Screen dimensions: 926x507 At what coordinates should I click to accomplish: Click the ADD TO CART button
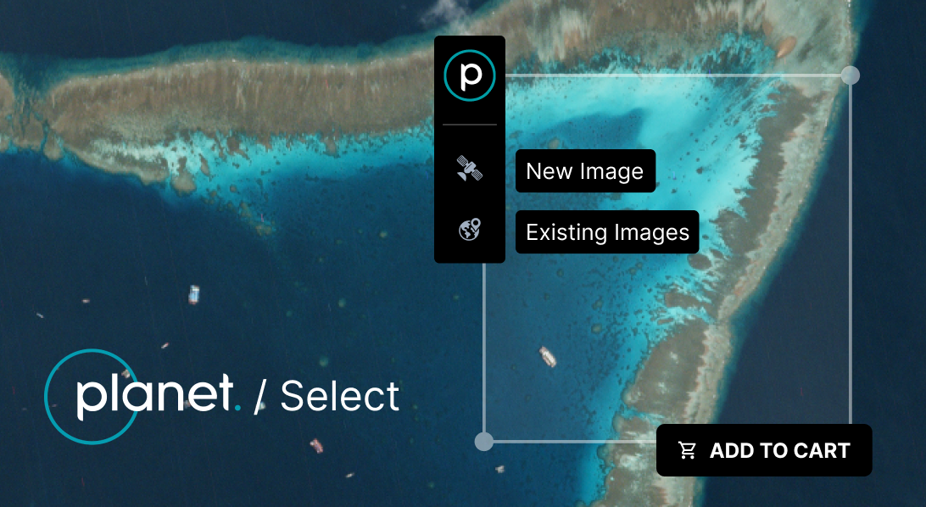(x=764, y=450)
